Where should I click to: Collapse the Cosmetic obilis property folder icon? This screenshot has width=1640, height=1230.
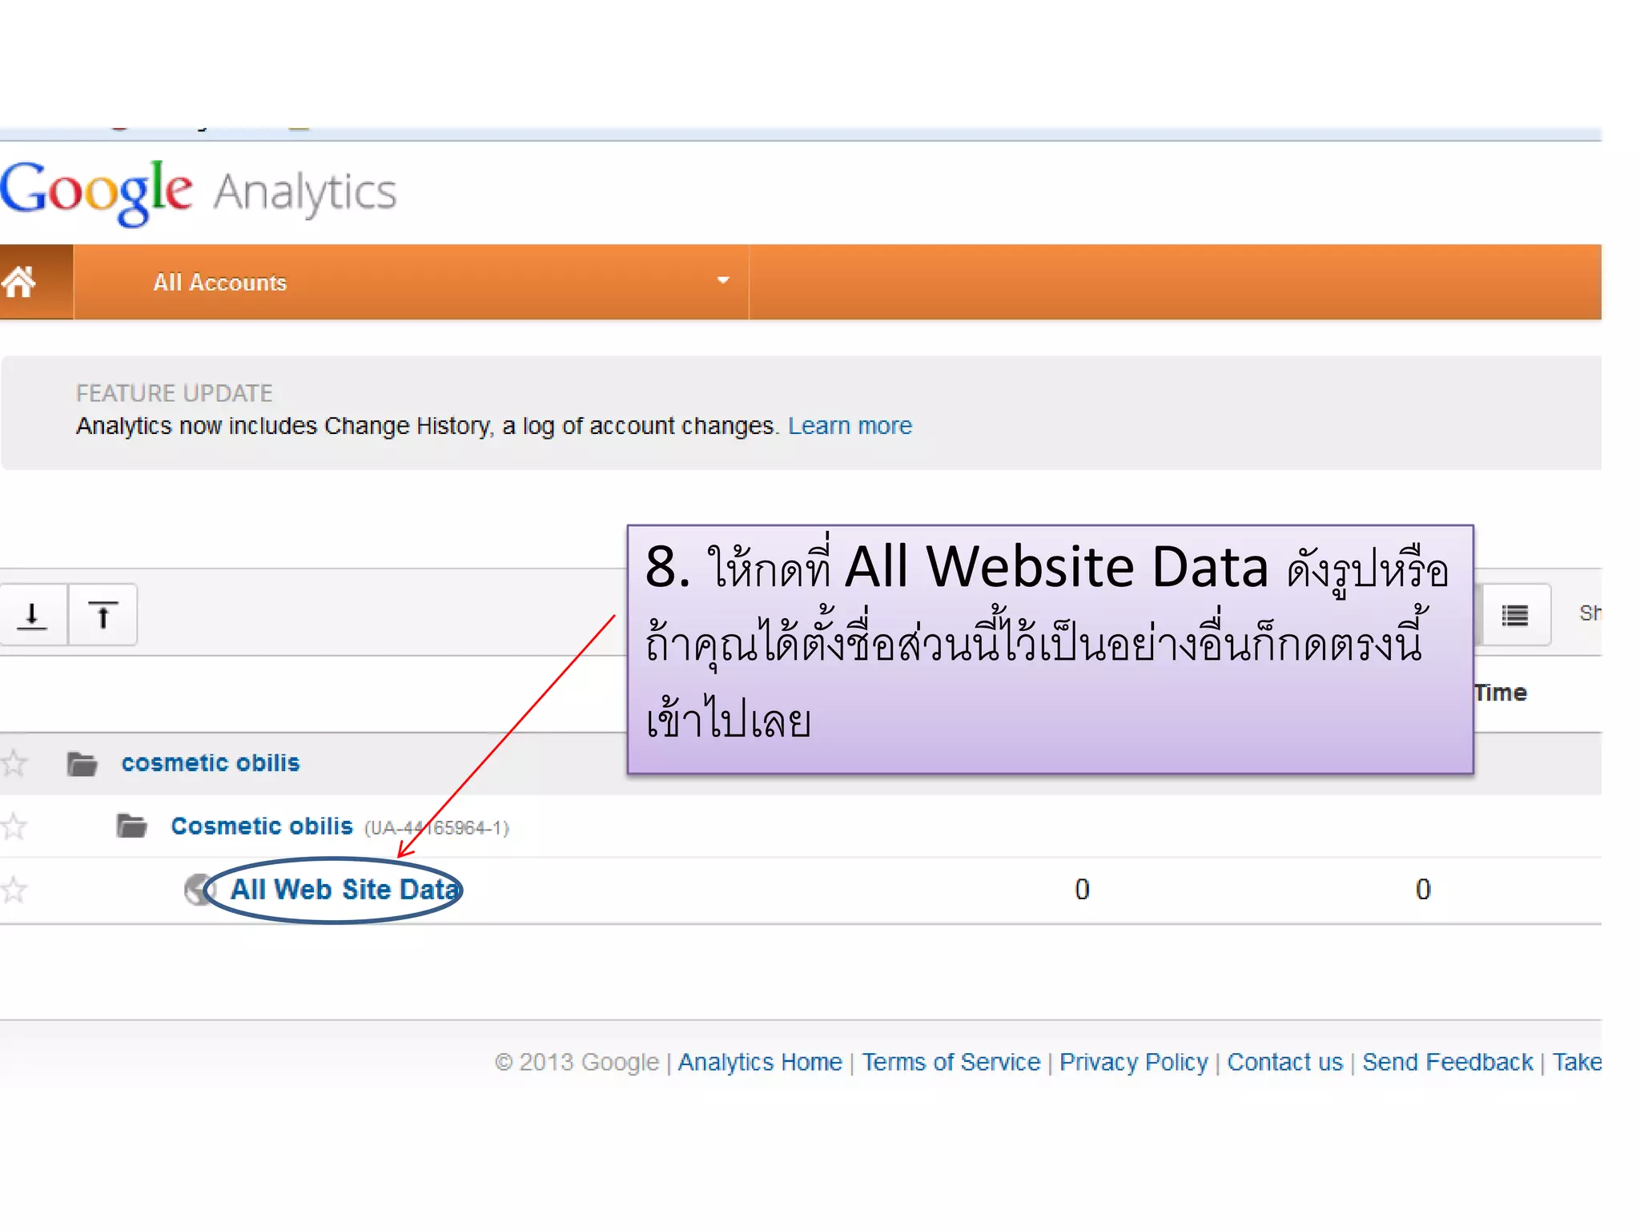pyautogui.click(x=131, y=825)
